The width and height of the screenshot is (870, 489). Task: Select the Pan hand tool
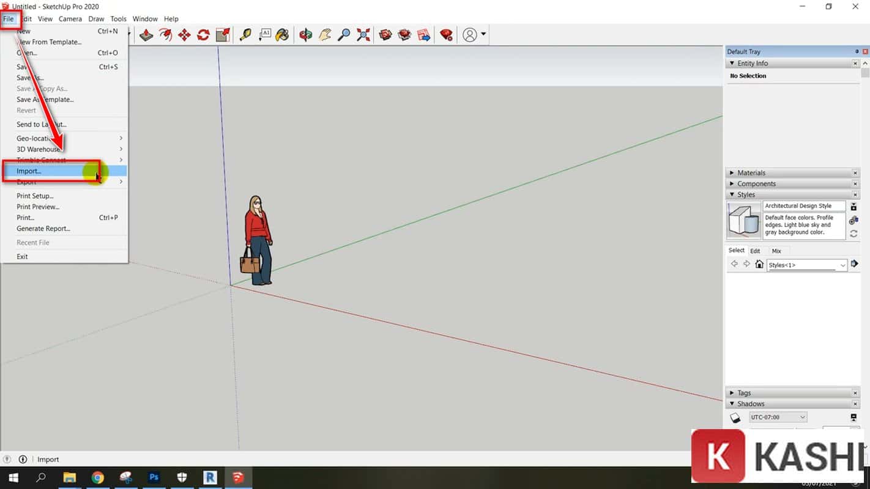coord(325,35)
